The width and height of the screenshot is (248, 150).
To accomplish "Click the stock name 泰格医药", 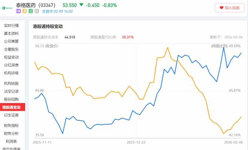I will click(26, 5).
